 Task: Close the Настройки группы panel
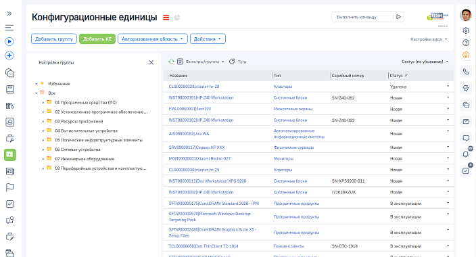151,62
